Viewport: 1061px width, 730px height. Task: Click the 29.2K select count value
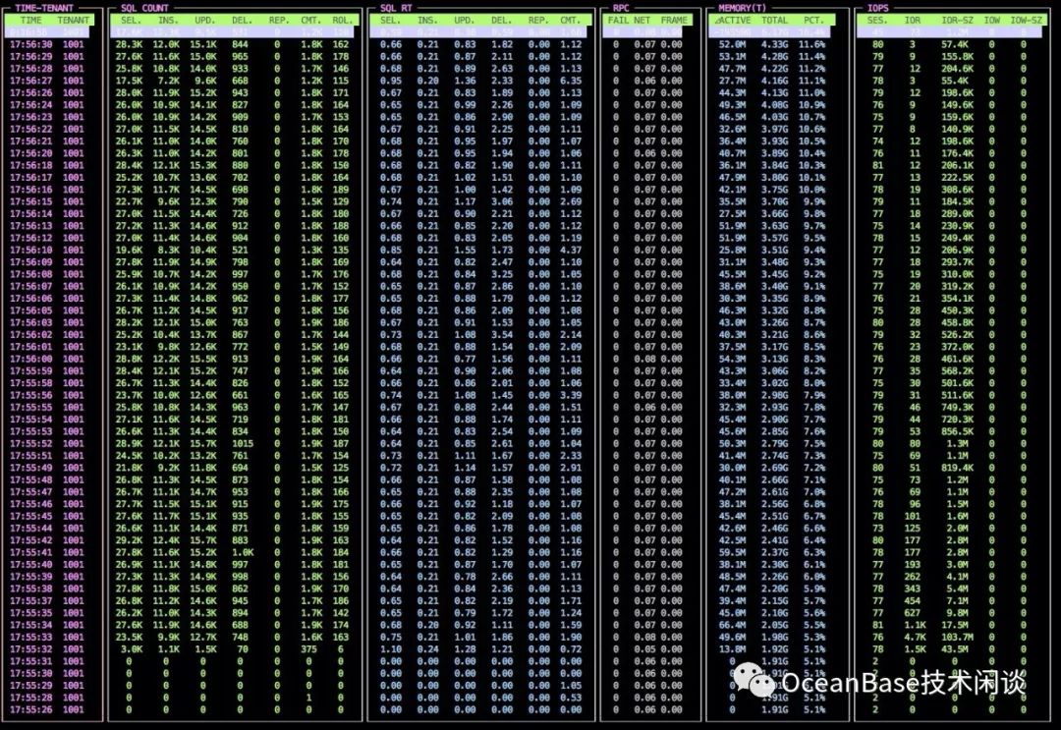coord(129,540)
